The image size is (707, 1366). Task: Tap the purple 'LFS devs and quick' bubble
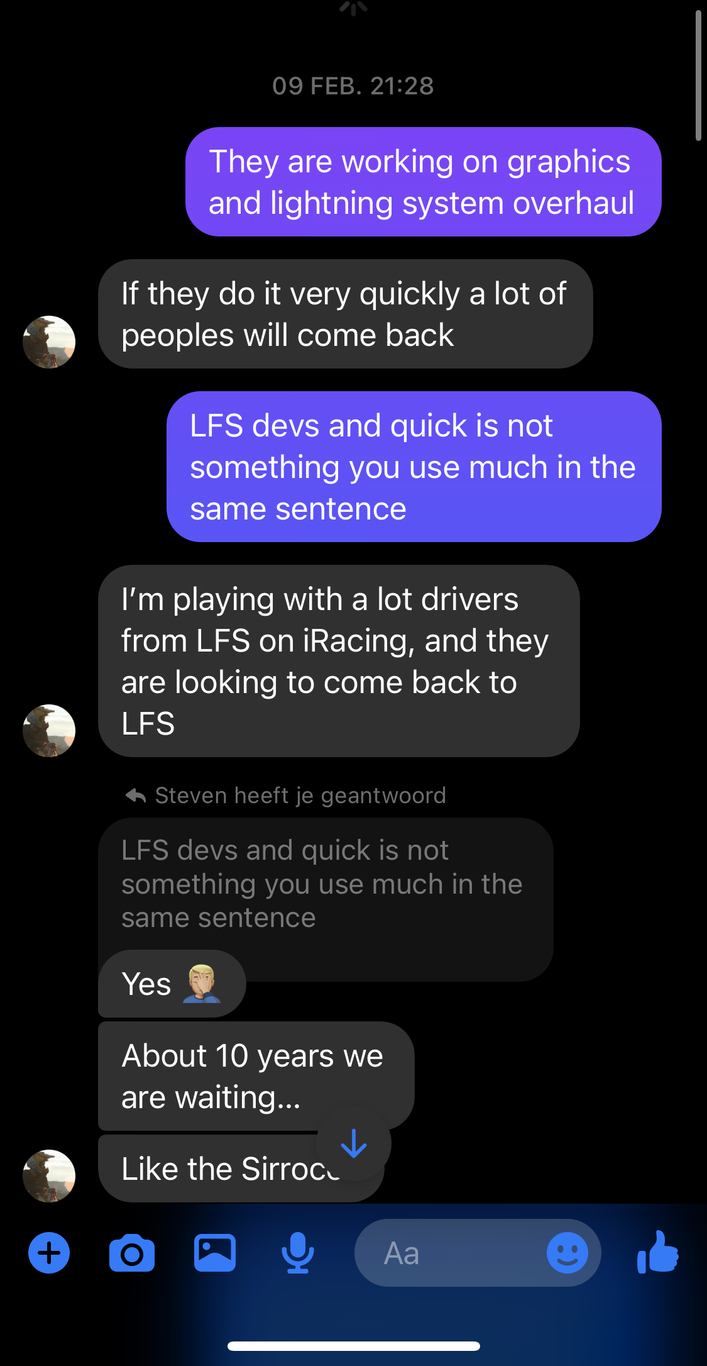pyautogui.click(x=414, y=467)
